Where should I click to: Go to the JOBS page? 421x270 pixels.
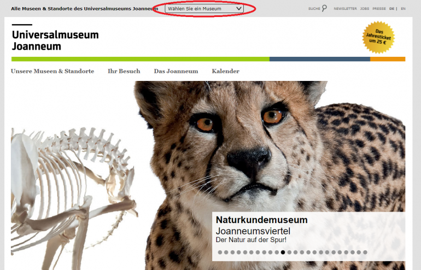364,9
